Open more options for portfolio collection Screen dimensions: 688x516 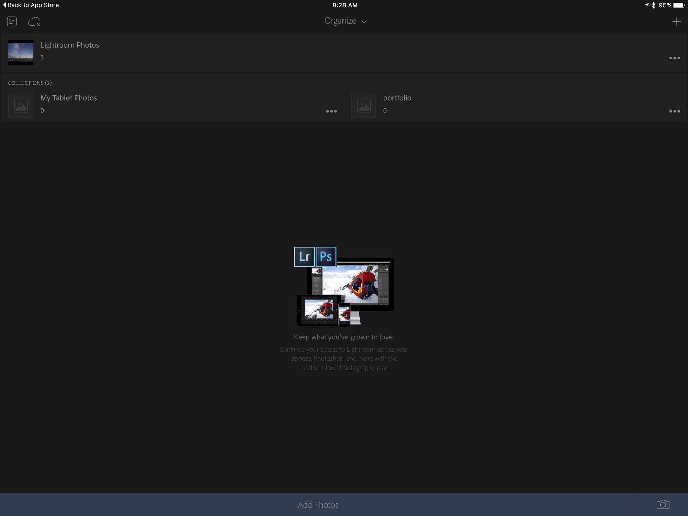[x=674, y=111]
